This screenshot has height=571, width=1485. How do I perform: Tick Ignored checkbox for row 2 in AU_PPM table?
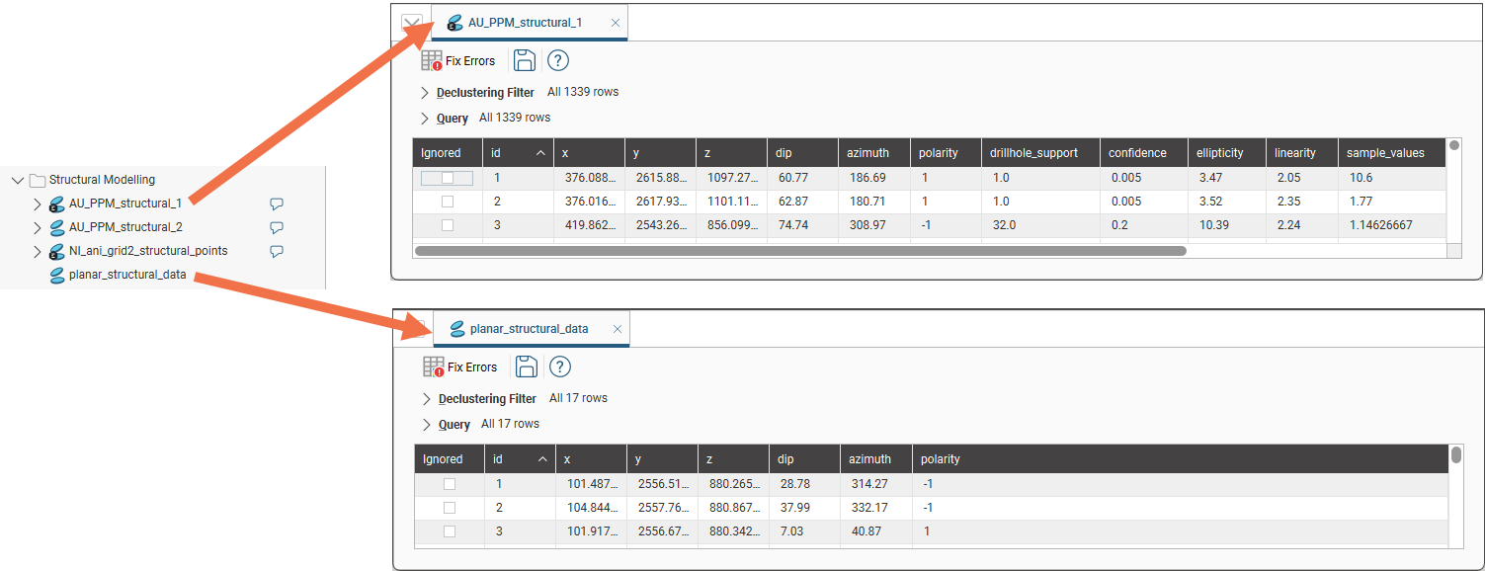[x=448, y=202]
